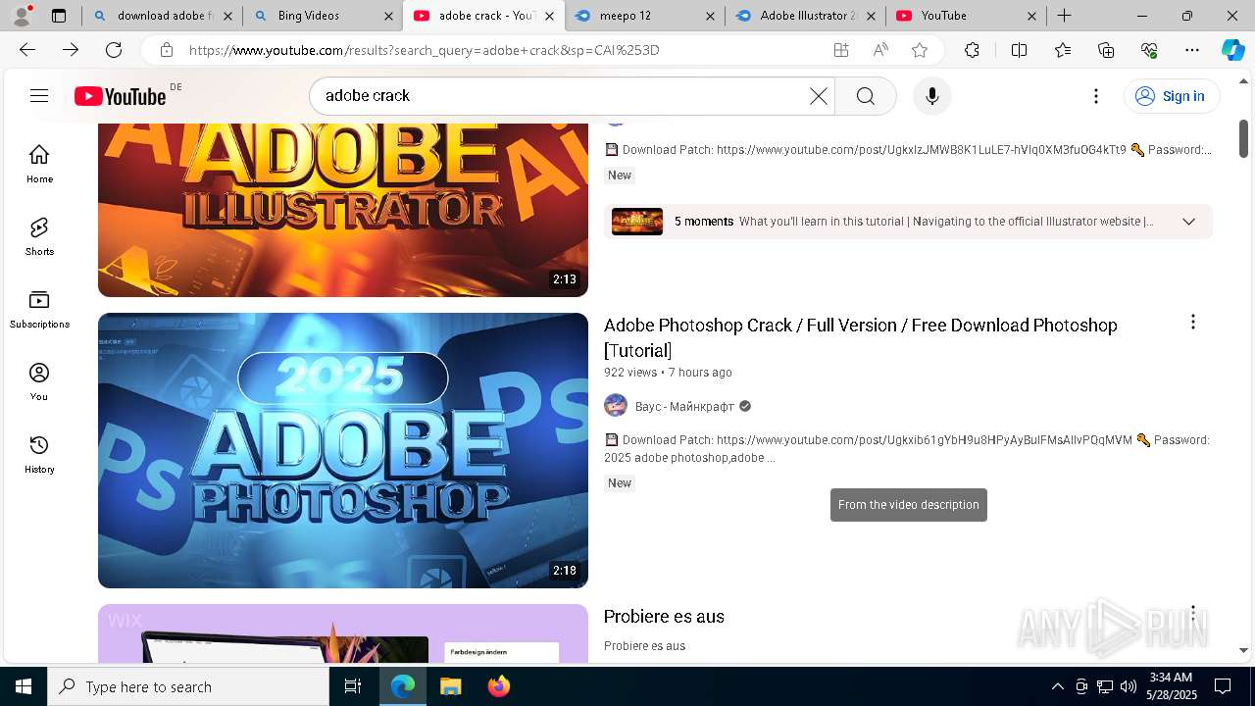The height and width of the screenshot is (706, 1255).
Task: Open YouTube settings three-dot menu in header
Action: pos(1096,96)
